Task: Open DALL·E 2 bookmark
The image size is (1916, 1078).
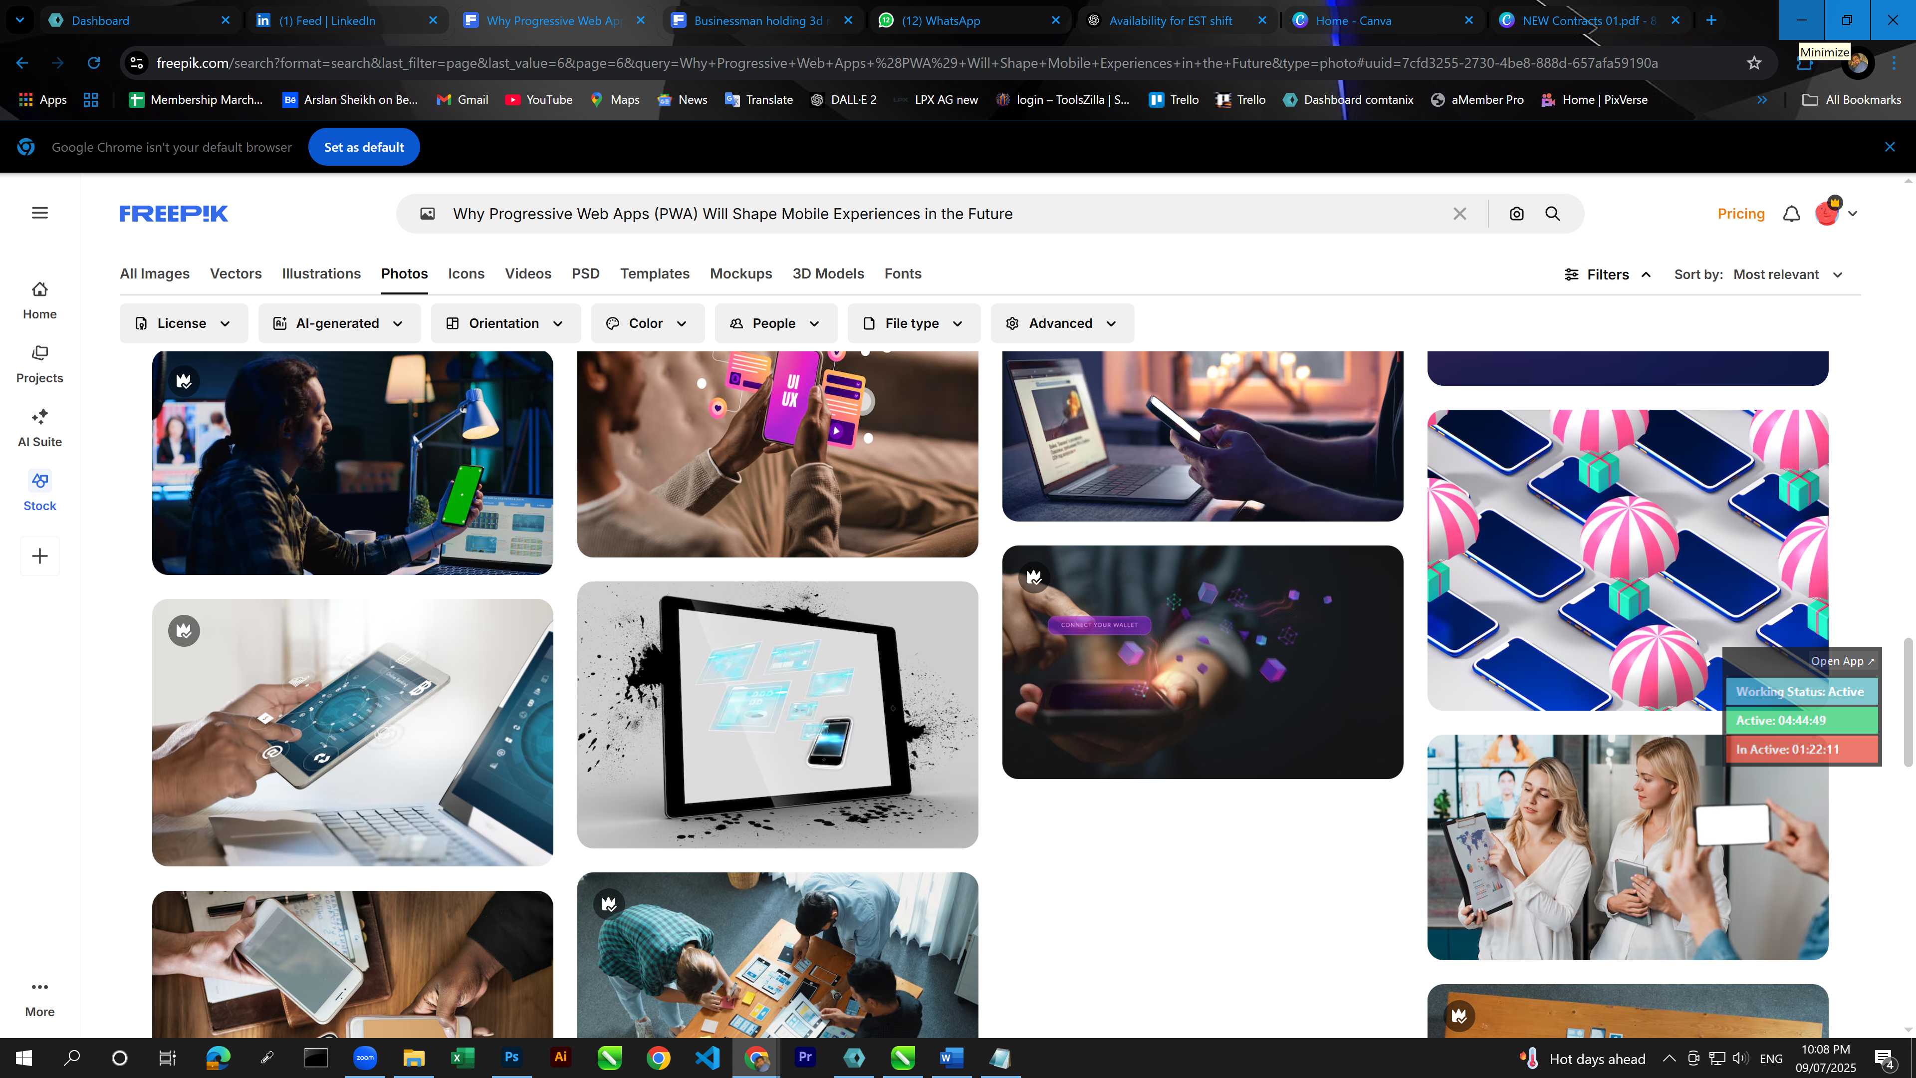Action: [843, 100]
